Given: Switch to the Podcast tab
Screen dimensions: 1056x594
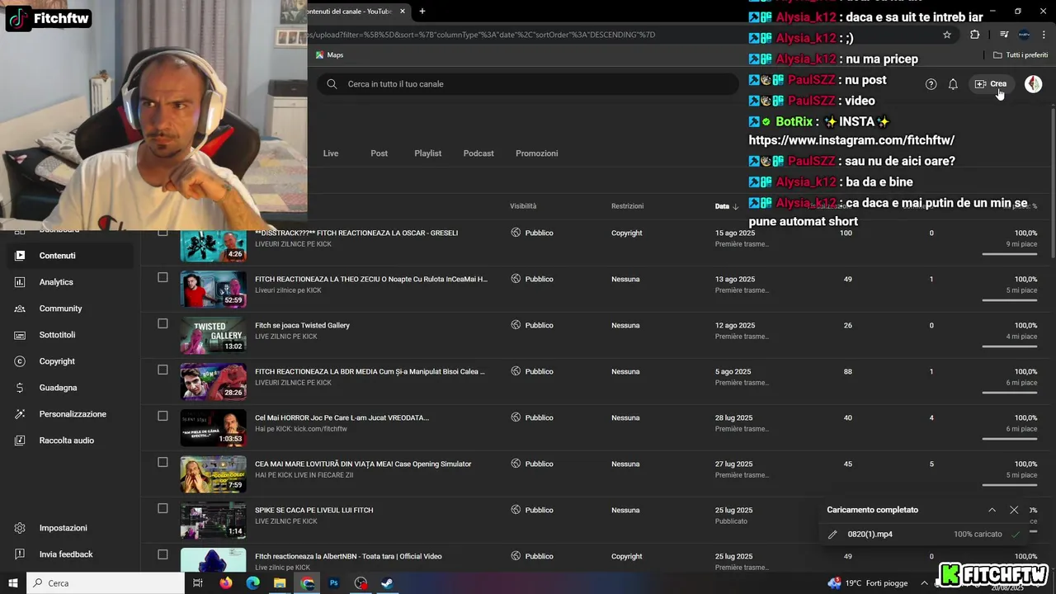Looking at the screenshot, I should coord(478,153).
